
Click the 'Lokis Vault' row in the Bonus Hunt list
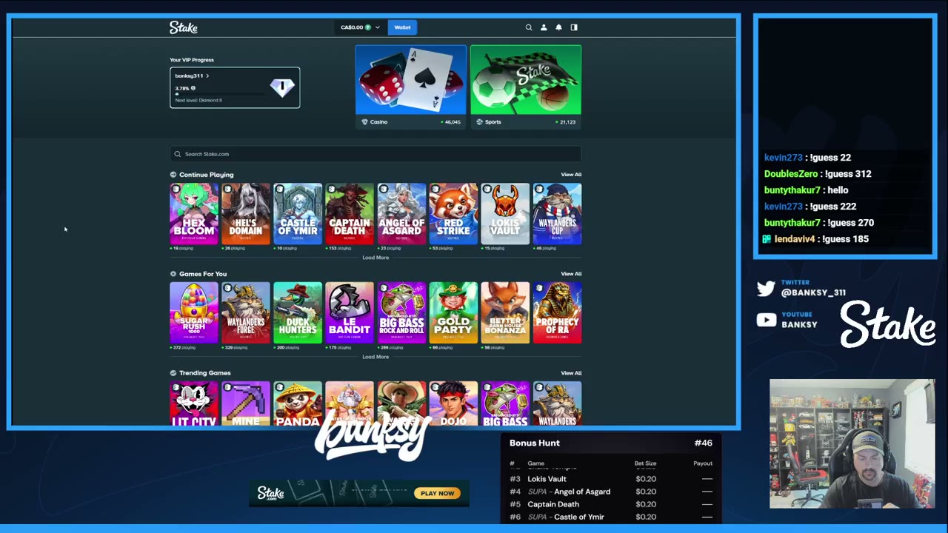(x=611, y=479)
